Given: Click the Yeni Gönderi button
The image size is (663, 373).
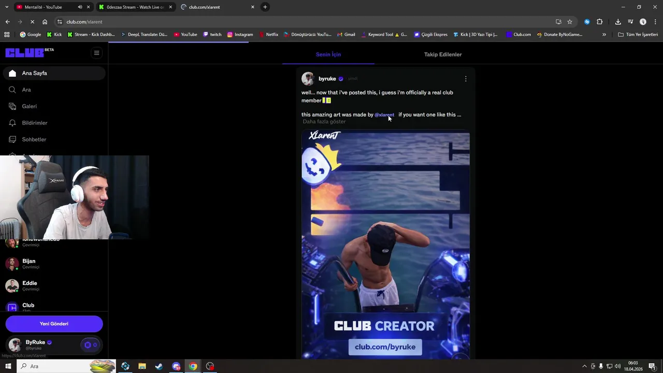Looking at the screenshot, I should 54,324.
